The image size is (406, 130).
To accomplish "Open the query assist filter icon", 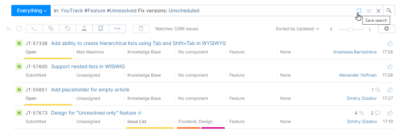I will 369,11.
